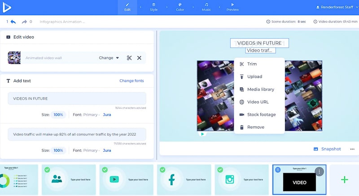Choose Upload from context menu
Viewport: 359px width, 196px height.
[259, 77]
